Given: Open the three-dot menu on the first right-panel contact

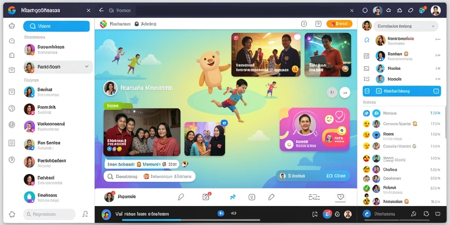Looking at the screenshot, I should click(x=438, y=39).
